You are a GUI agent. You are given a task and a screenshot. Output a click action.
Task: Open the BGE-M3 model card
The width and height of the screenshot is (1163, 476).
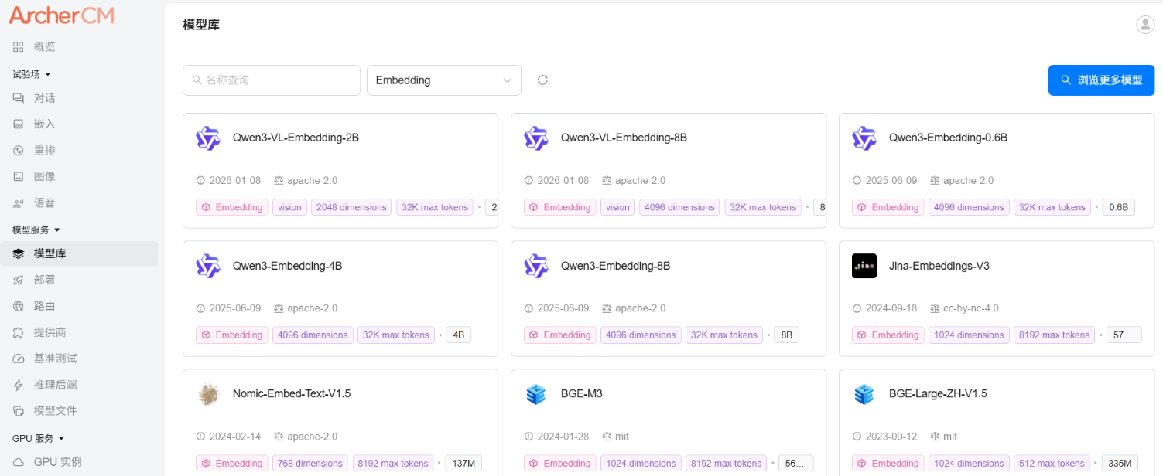pyautogui.click(x=669, y=423)
